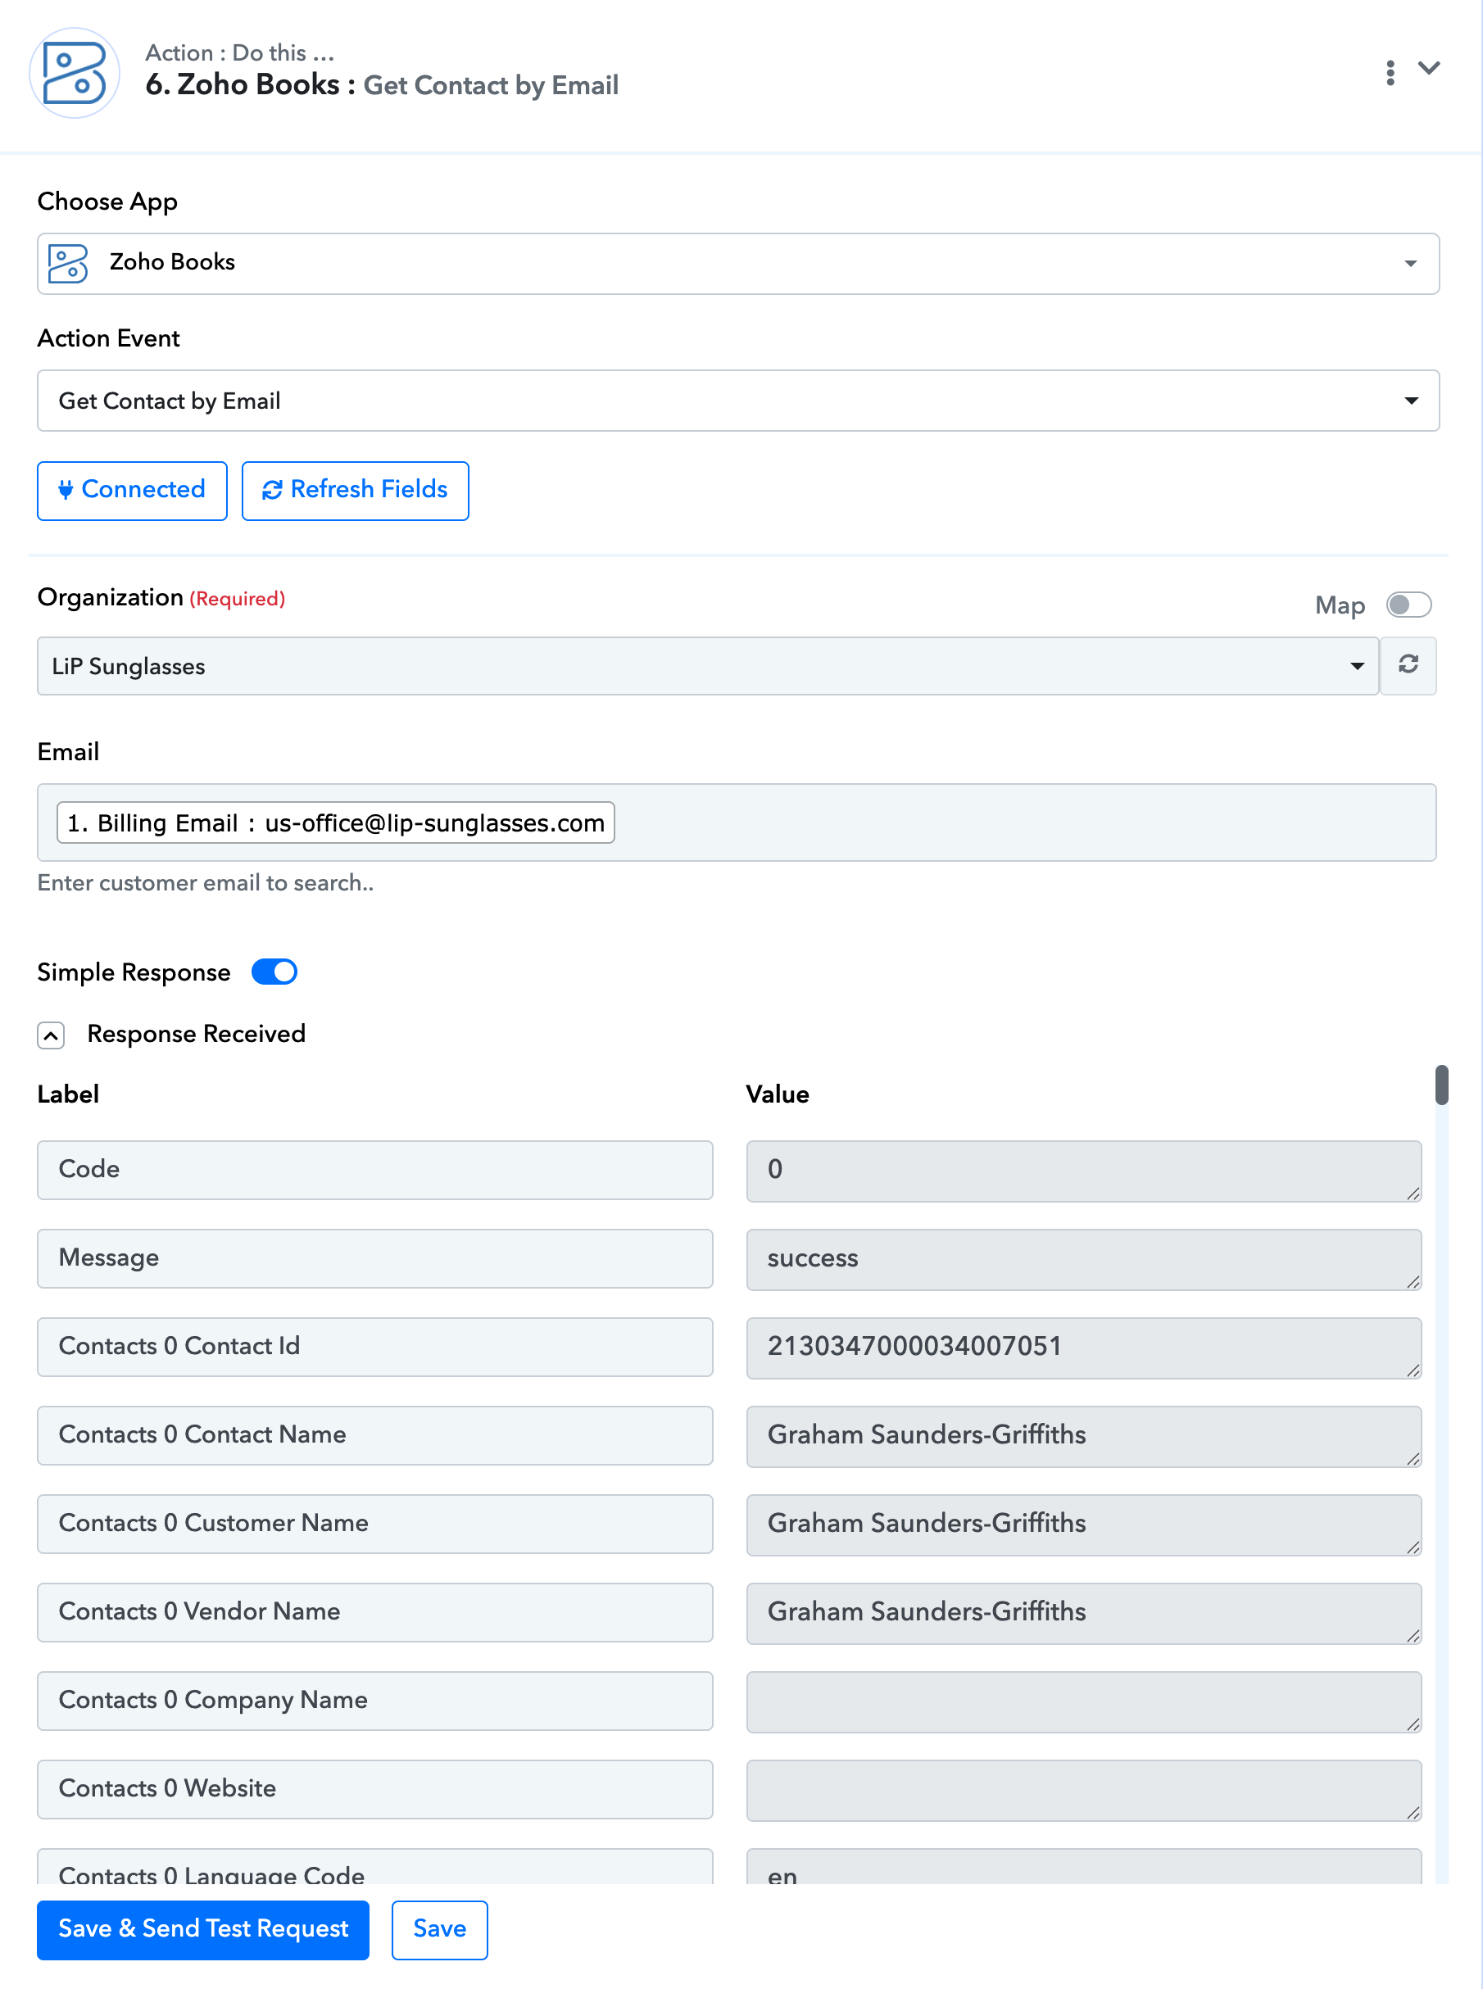The image size is (1483, 1989).
Task: Click the Connected button
Action: [132, 490]
